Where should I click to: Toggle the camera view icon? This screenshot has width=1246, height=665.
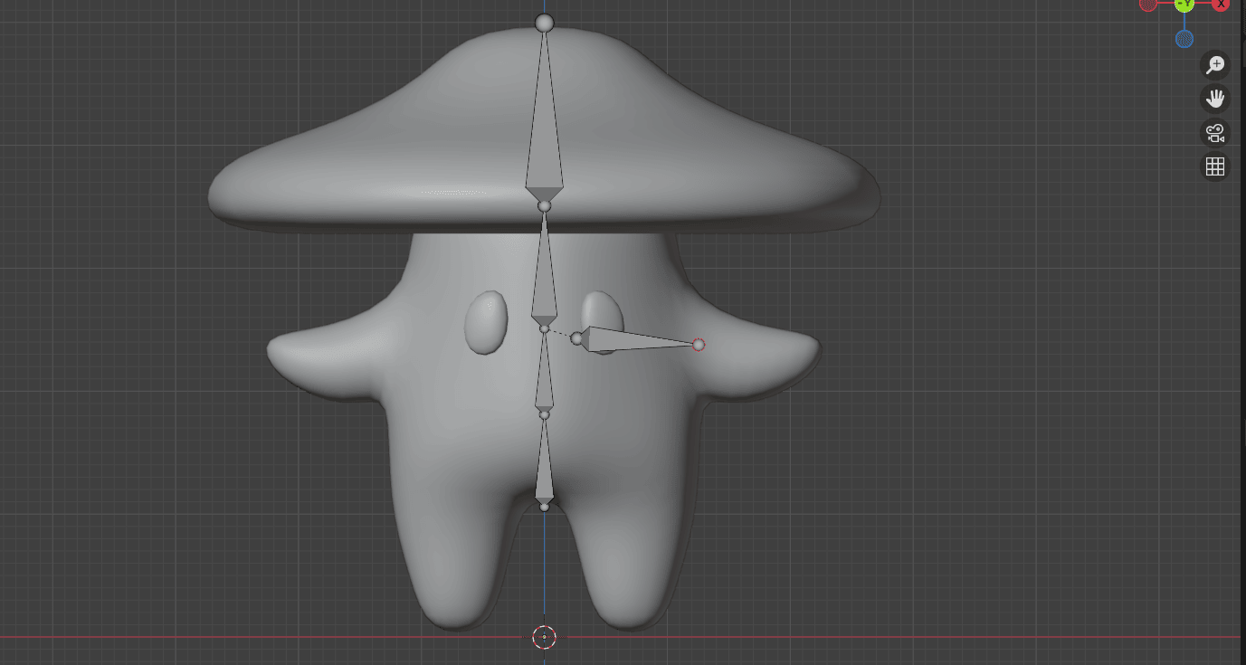click(x=1214, y=133)
